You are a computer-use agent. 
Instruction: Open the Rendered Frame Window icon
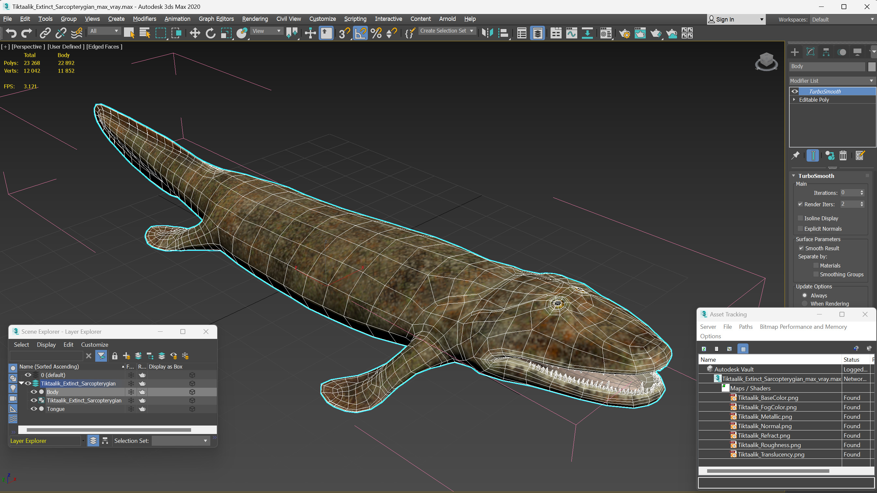[640, 33]
